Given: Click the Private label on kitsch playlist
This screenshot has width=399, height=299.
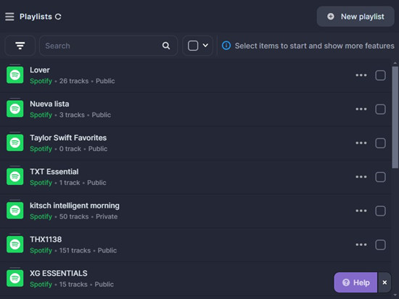Looking at the screenshot, I should coord(107,216).
